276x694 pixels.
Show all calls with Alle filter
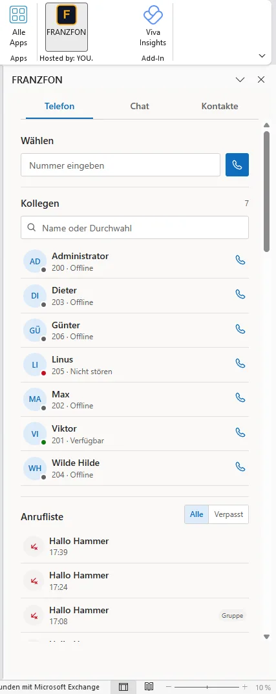coord(196,514)
